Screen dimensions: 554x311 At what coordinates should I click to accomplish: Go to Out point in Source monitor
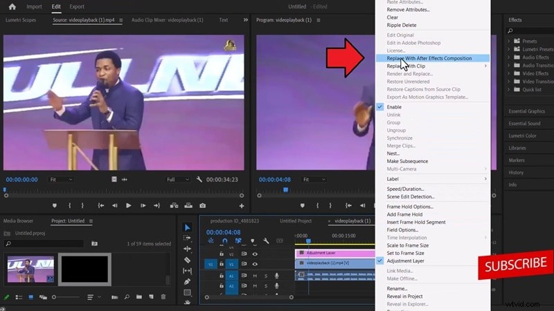click(157, 205)
